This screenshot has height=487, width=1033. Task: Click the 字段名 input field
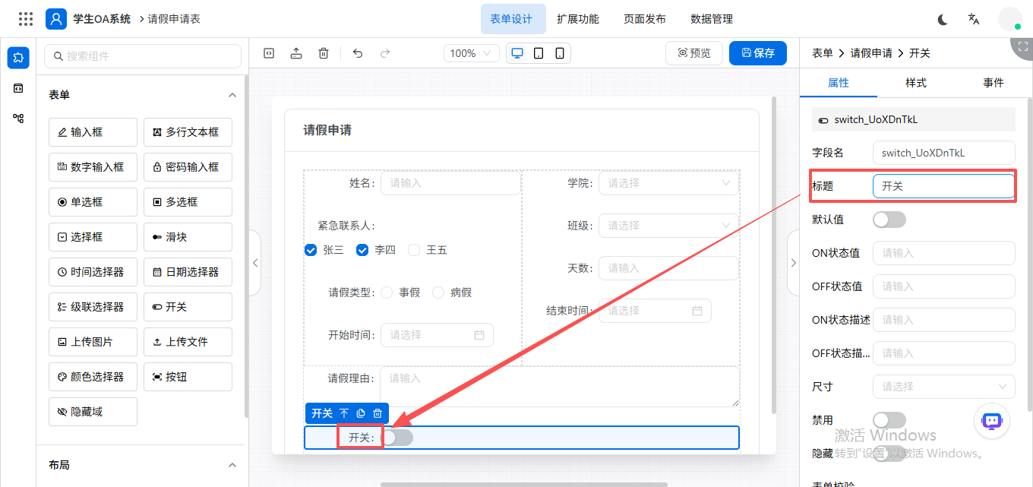[944, 153]
